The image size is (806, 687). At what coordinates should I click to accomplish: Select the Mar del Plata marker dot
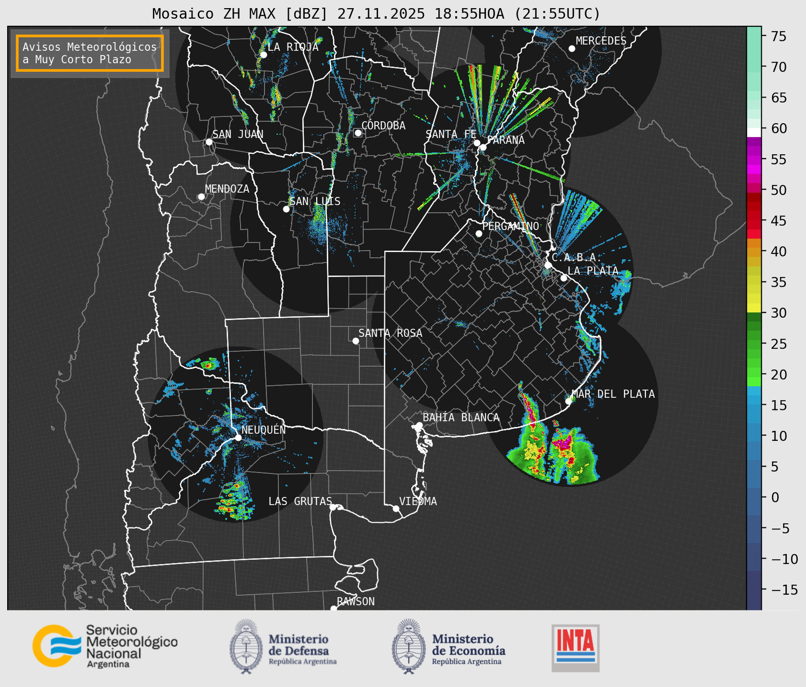pyautogui.click(x=569, y=401)
